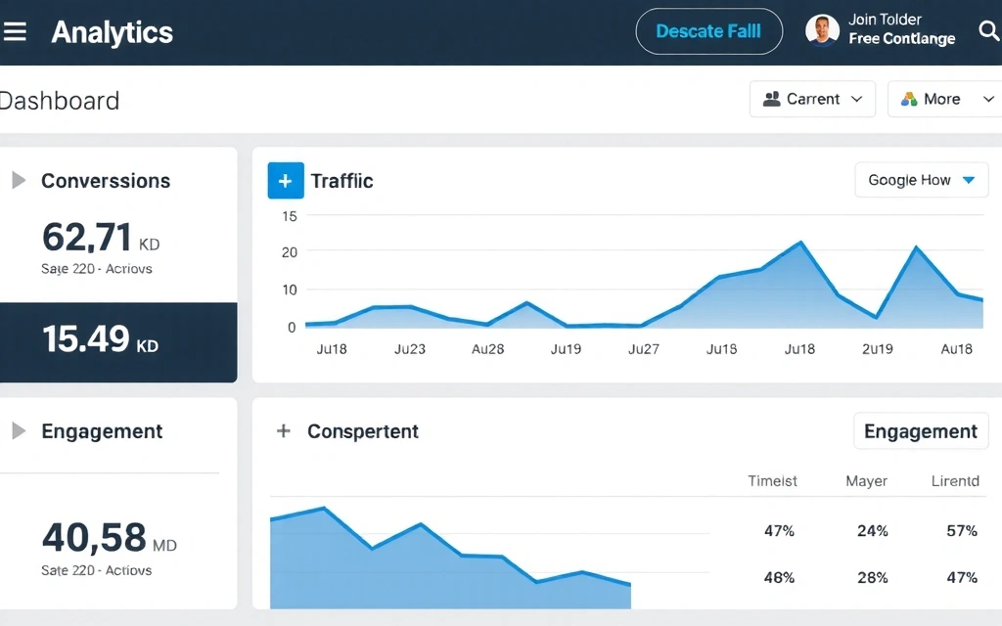Image resolution: width=1002 pixels, height=626 pixels.
Task: Select the Timeist column header
Action: (772, 480)
